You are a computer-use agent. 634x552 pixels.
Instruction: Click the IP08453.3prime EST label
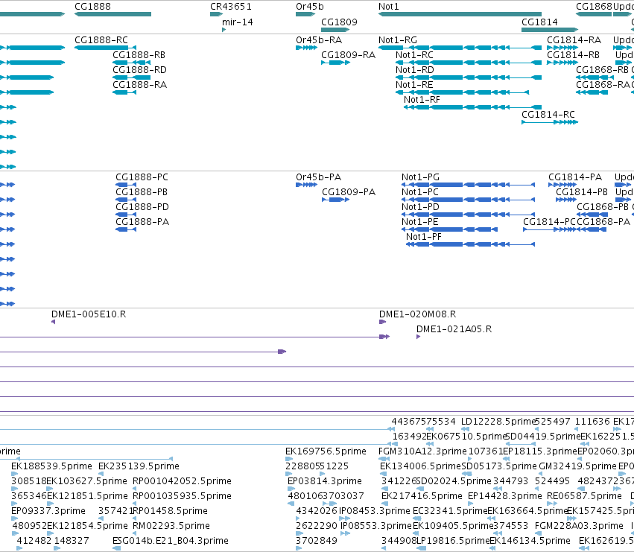point(375,511)
